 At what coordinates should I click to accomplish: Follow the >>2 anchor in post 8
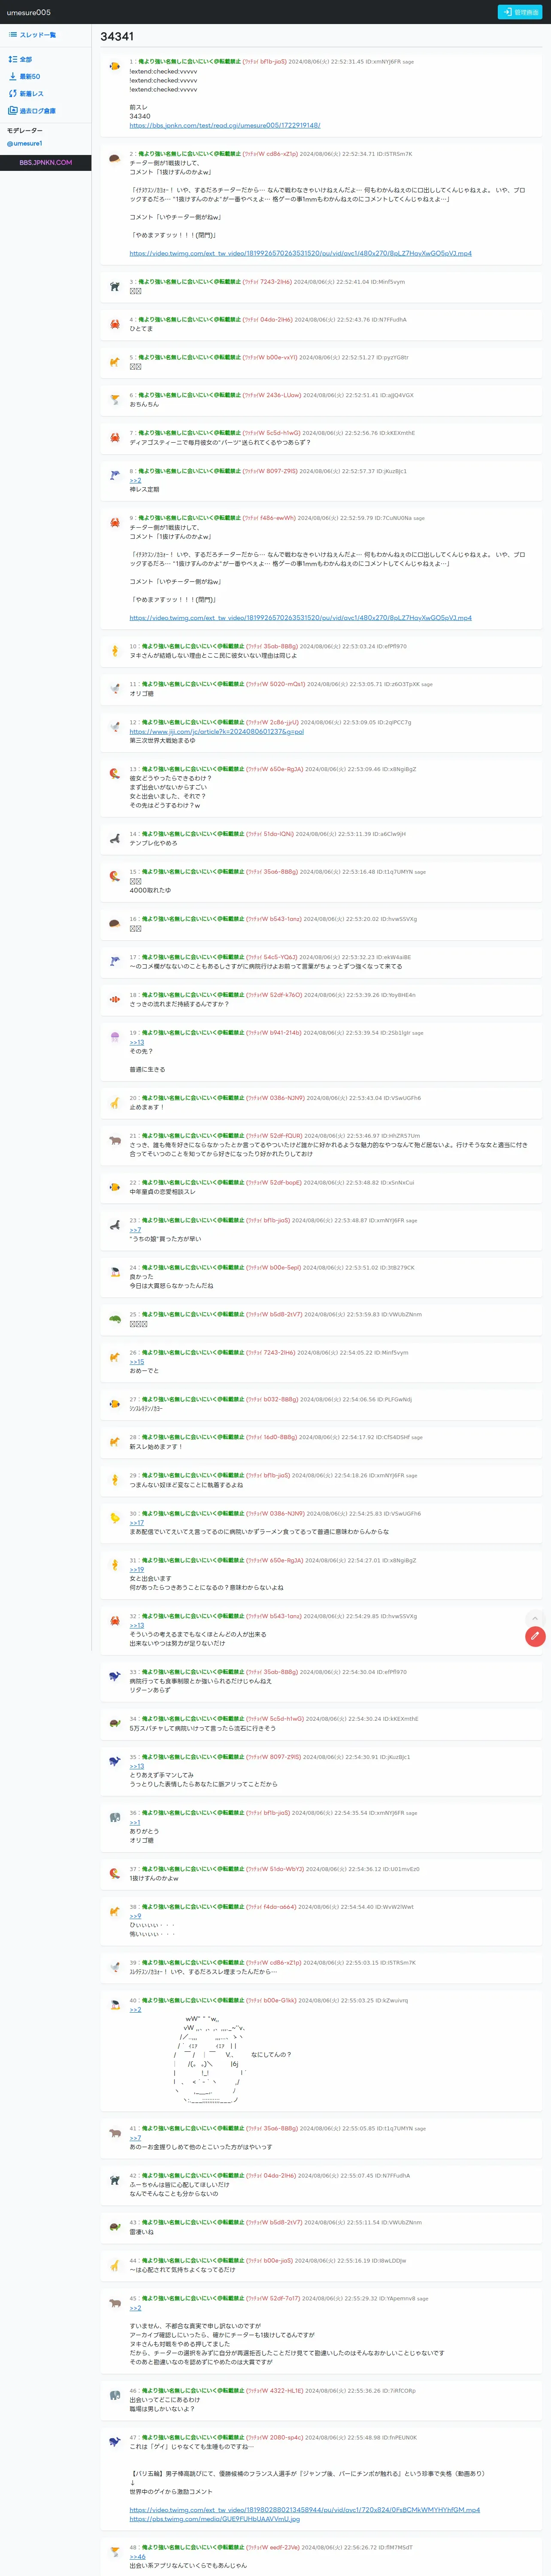tap(135, 480)
